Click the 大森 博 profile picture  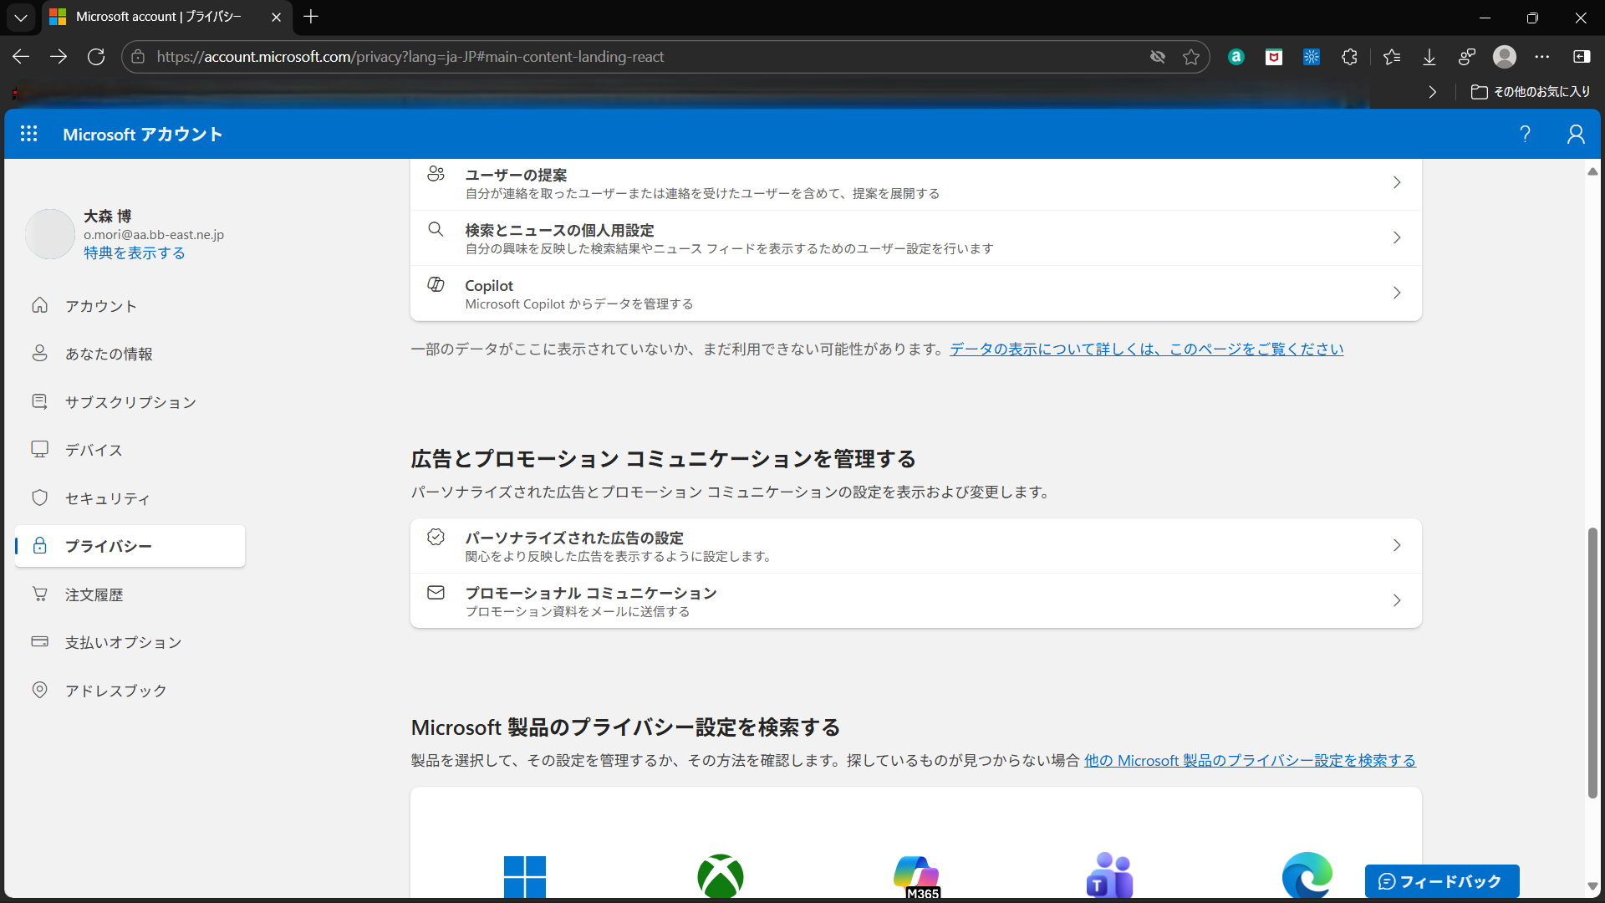50,234
